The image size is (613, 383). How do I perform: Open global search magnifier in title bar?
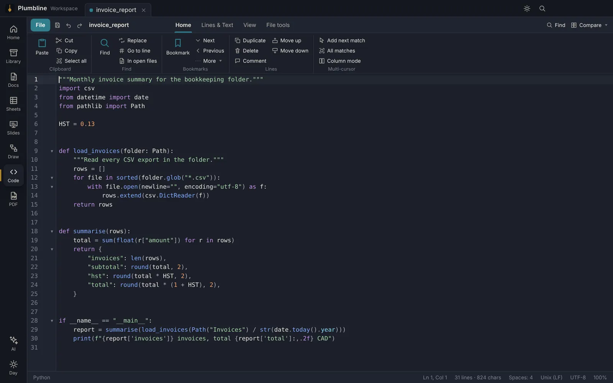point(542,8)
